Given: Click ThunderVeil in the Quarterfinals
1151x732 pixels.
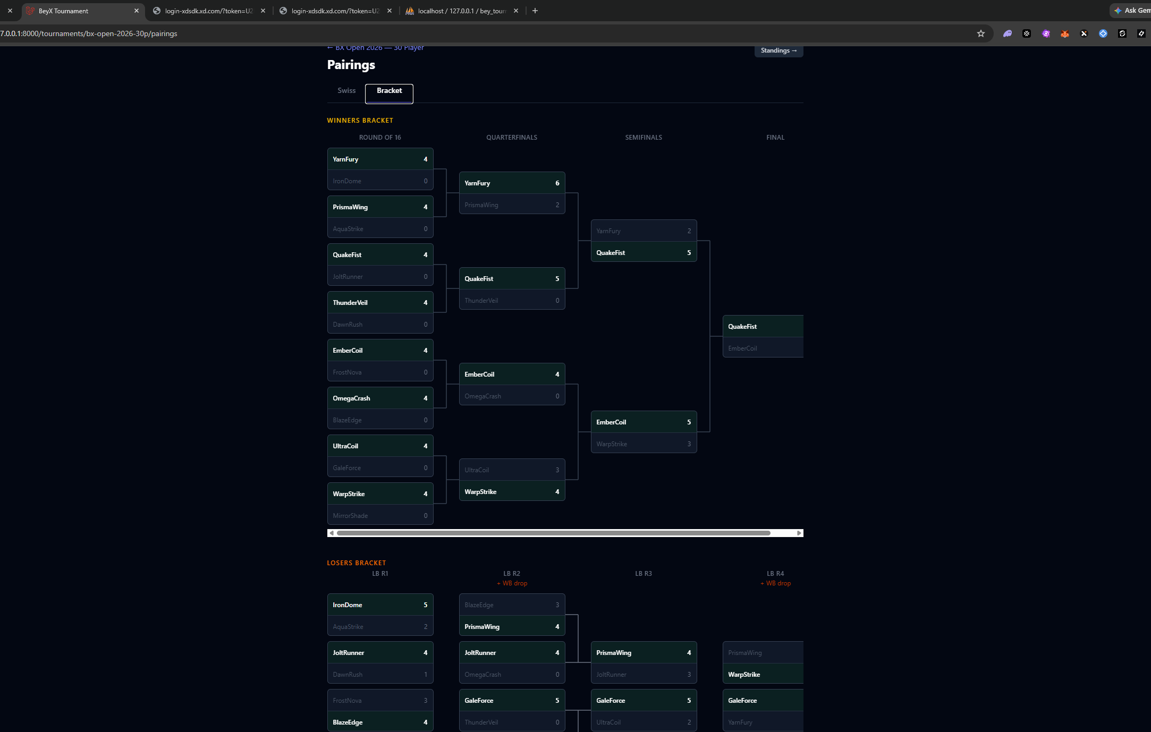Looking at the screenshot, I should pos(512,300).
